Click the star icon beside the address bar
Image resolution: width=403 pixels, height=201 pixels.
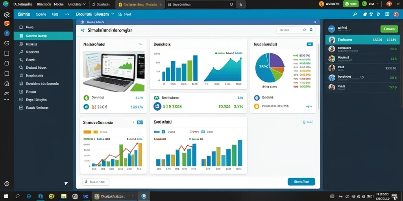pos(241,4)
